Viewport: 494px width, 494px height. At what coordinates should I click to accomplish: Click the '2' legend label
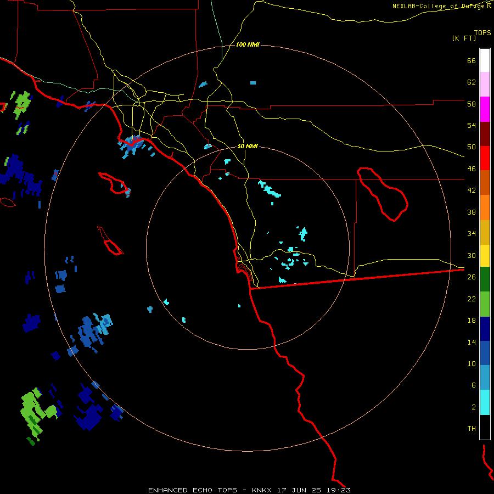474,407
